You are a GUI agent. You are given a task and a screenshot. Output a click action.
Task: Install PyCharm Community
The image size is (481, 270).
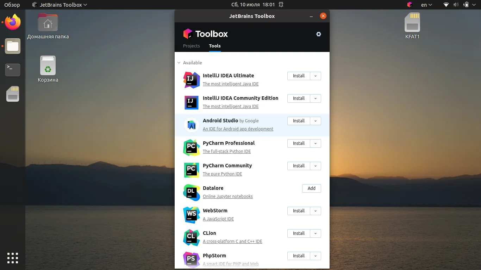[x=299, y=166]
